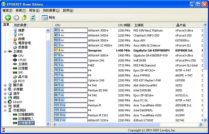Click the horizontal scrollbar left arrow
This screenshot has width=209, height=134.
(55, 125)
